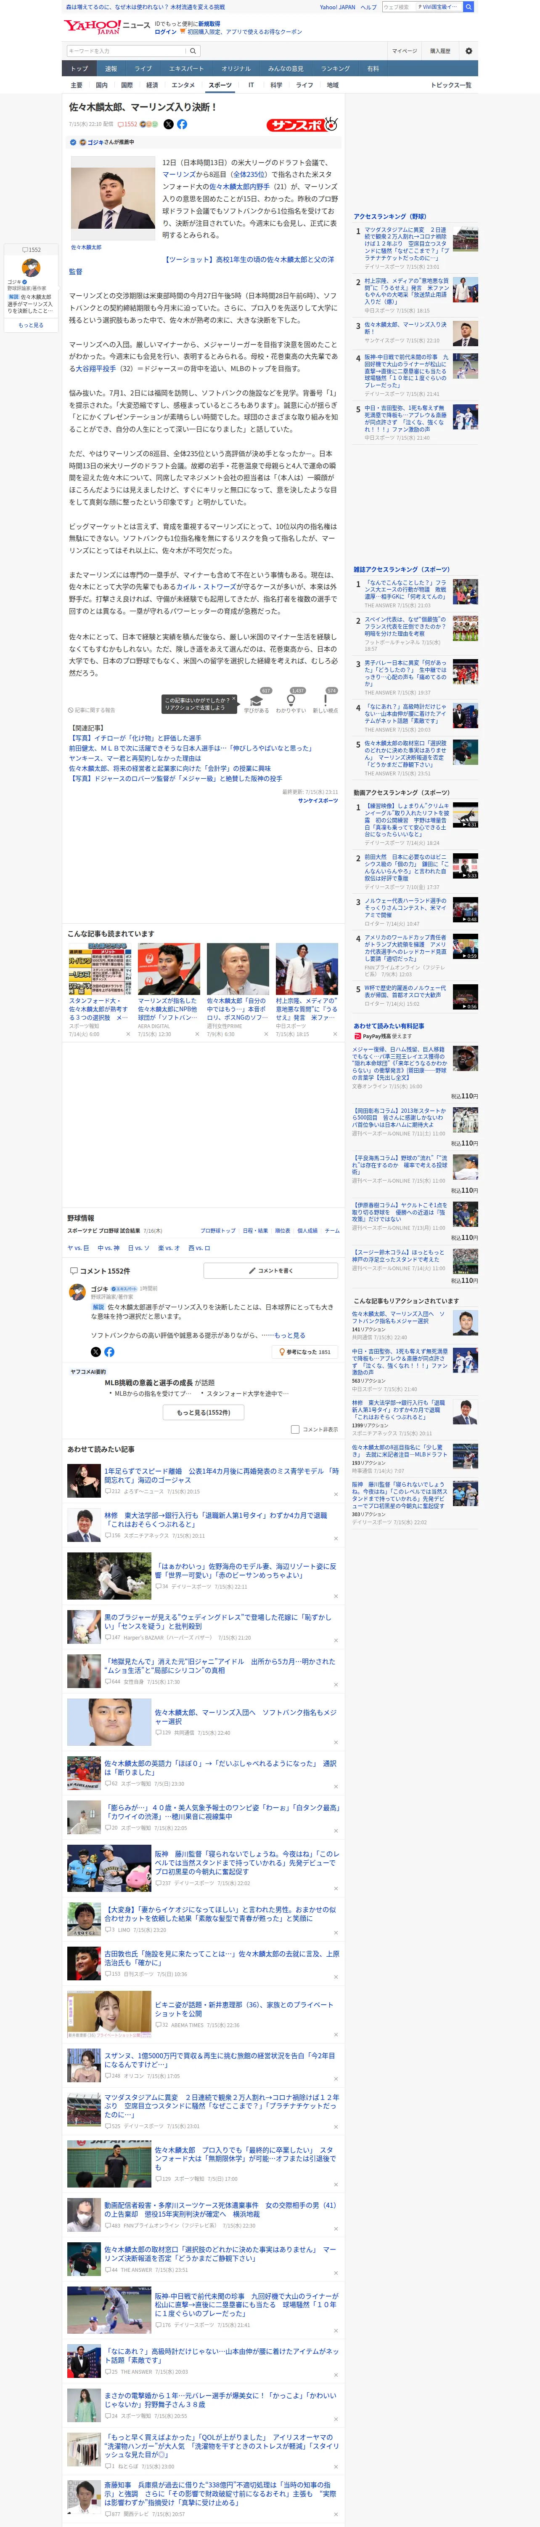
Task: Open 1年足らずでスピード離婚 article link
Action: coord(222,1476)
